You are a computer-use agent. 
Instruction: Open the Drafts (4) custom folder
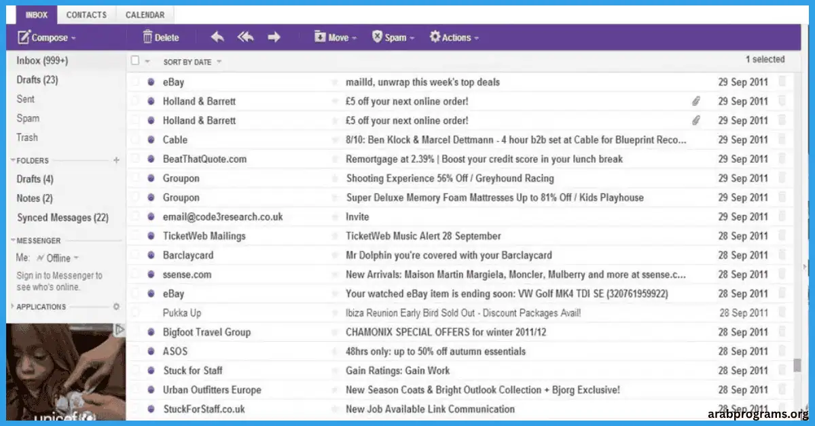coord(35,179)
